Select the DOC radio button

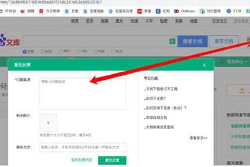pos(42,51)
